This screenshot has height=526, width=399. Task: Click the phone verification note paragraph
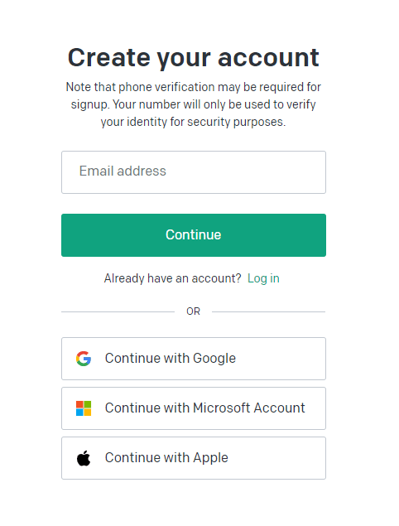click(x=194, y=104)
